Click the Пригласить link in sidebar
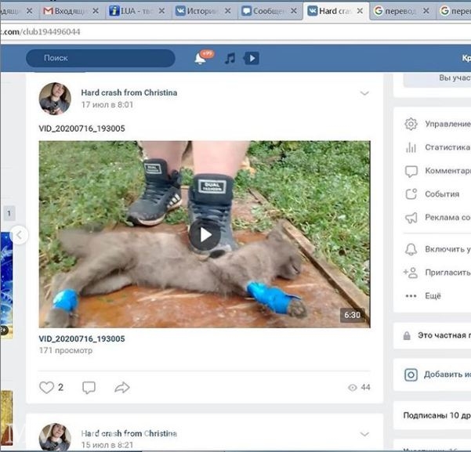This screenshot has height=452, width=471. [439, 273]
